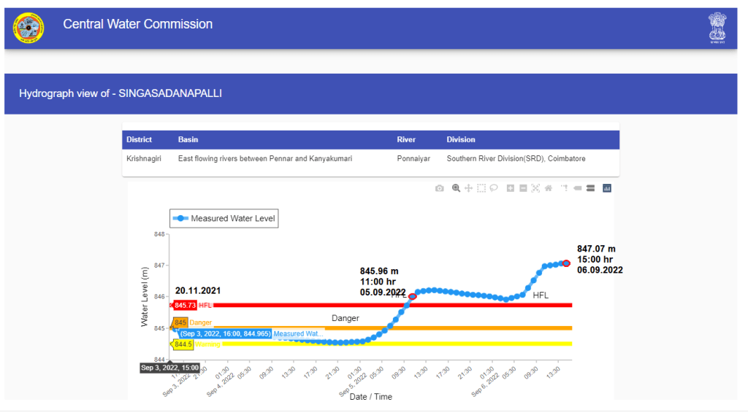Select the Pan tool in chart toolbar

(x=468, y=188)
